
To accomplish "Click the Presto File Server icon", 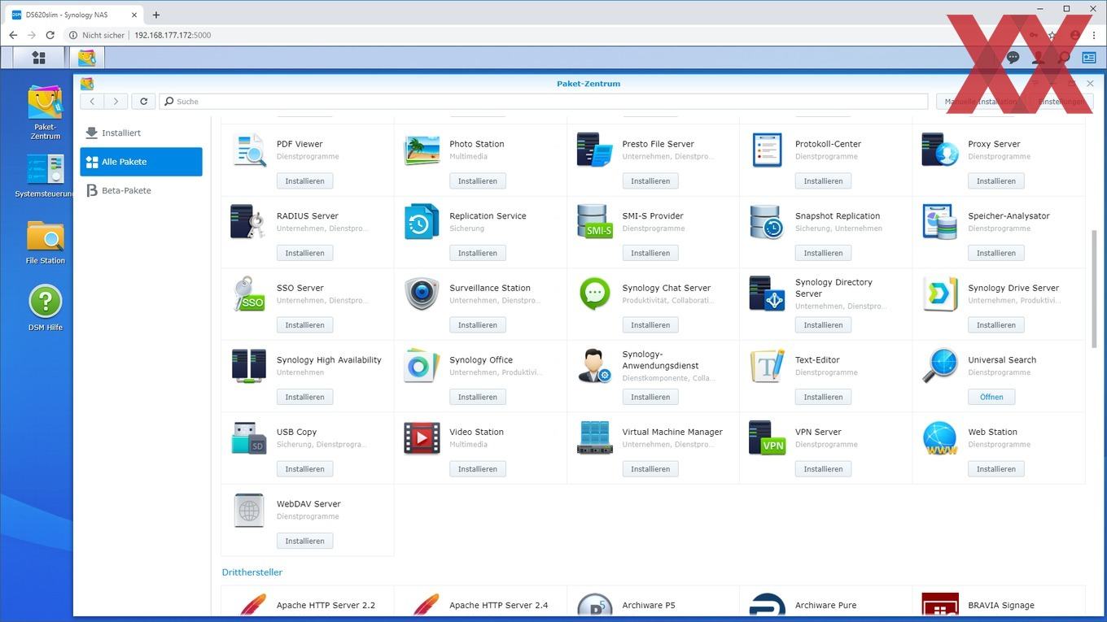I will pyautogui.click(x=594, y=150).
